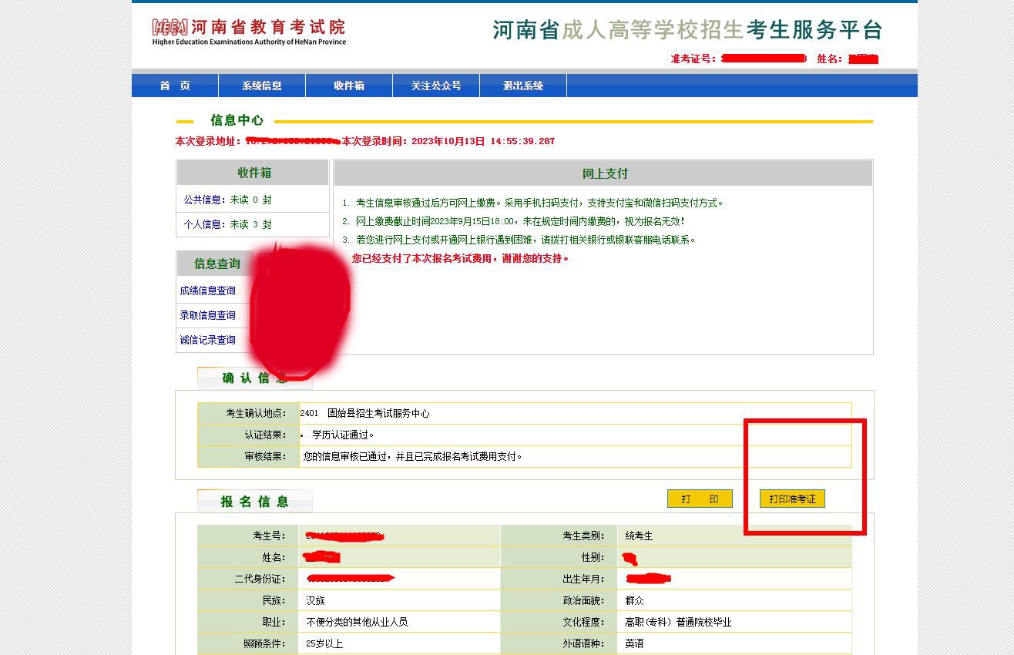Open 公共信息 unread messages link
Image resolution: width=1014 pixels, height=655 pixels.
(227, 200)
